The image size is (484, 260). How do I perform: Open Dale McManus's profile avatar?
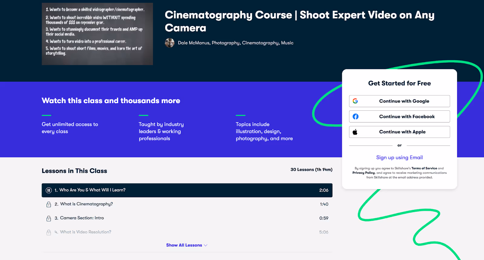click(170, 43)
